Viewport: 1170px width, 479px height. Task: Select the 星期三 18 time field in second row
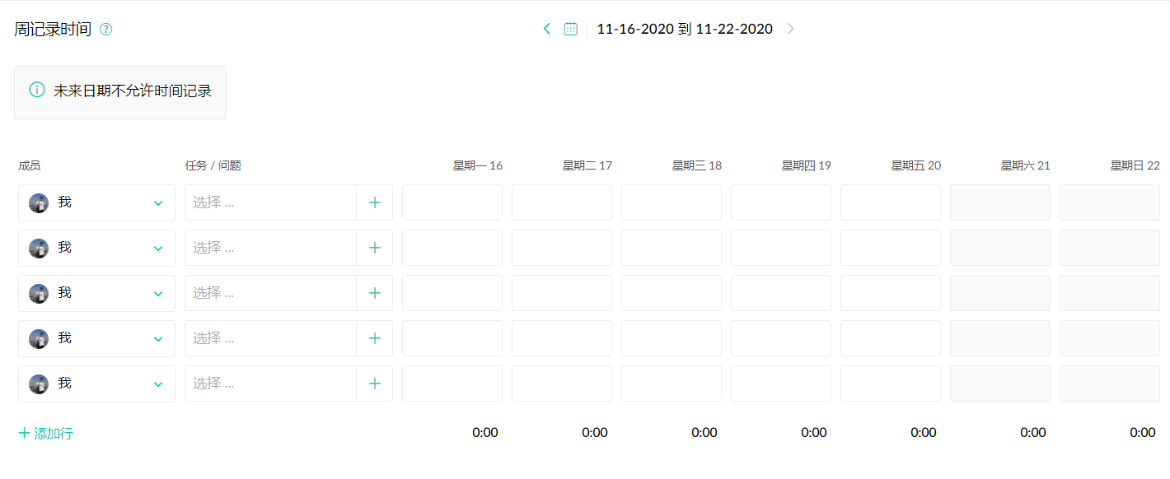(x=672, y=248)
